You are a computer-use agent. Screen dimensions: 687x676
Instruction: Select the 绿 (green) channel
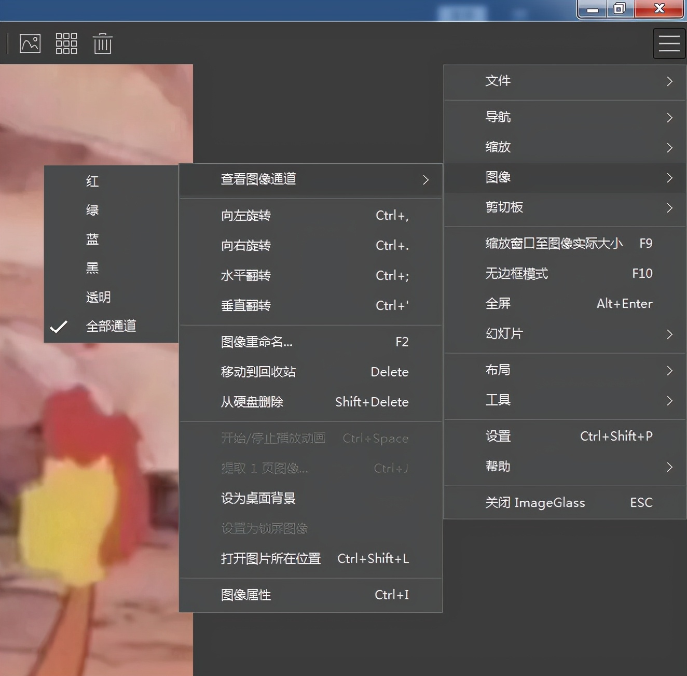point(91,210)
